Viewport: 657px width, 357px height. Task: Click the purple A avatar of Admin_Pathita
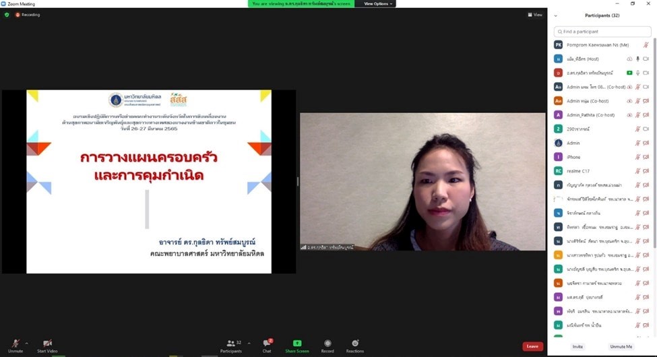pyautogui.click(x=558, y=115)
